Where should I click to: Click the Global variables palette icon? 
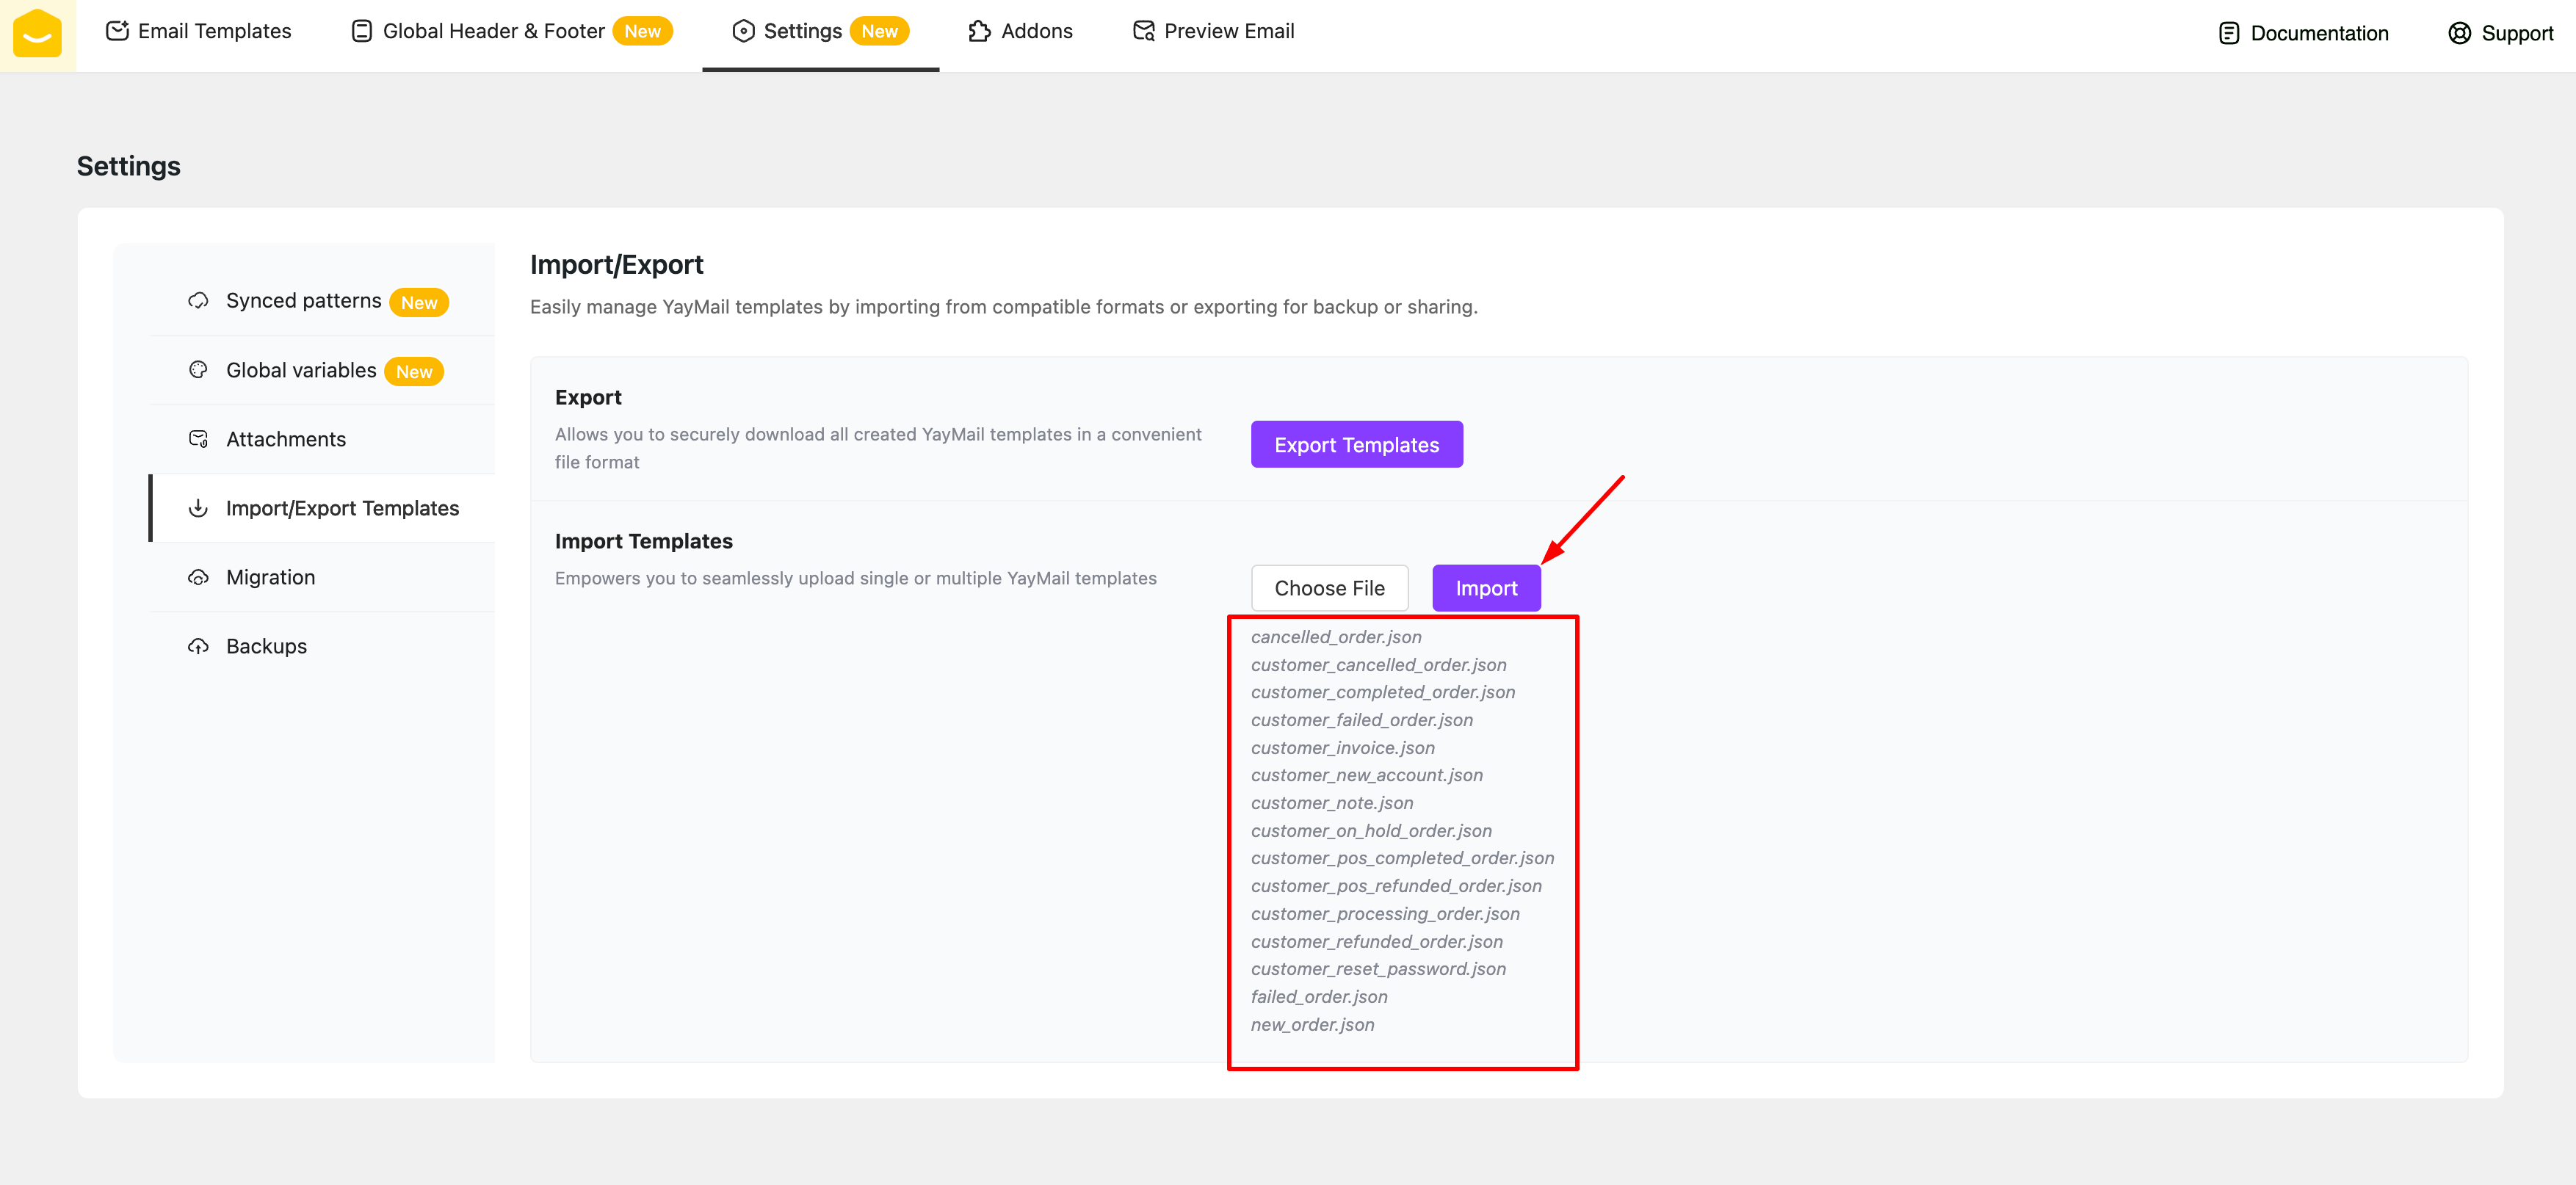tap(198, 370)
